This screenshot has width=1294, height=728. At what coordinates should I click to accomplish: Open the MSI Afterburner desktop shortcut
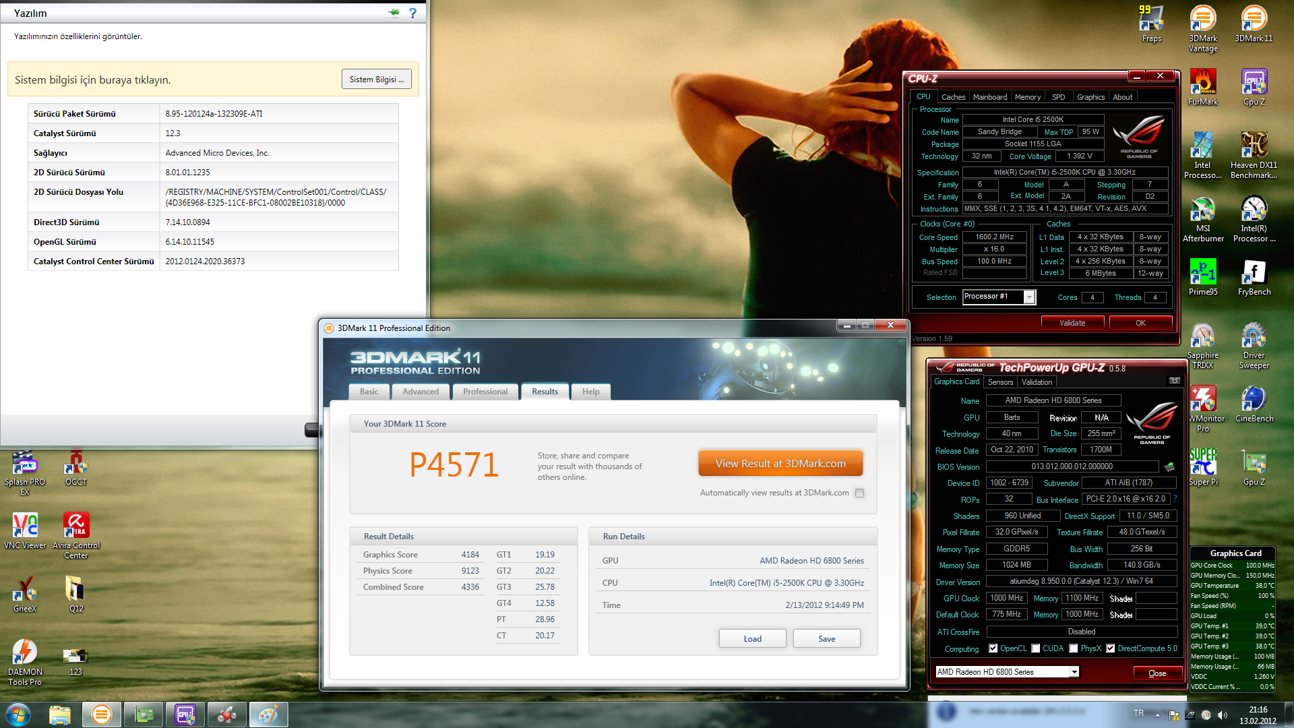coord(1202,219)
